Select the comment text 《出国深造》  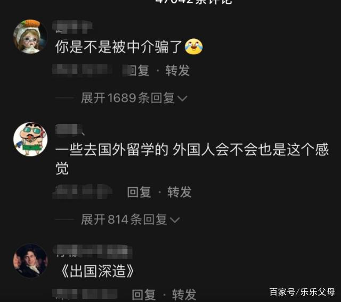[x=97, y=271]
